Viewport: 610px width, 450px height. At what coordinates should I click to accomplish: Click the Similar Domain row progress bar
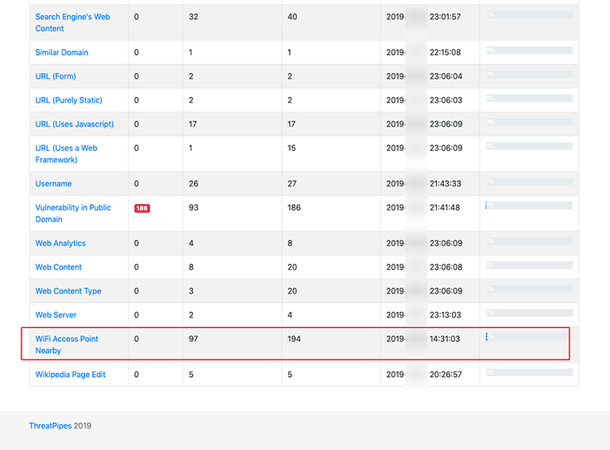(x=529, y=50)
